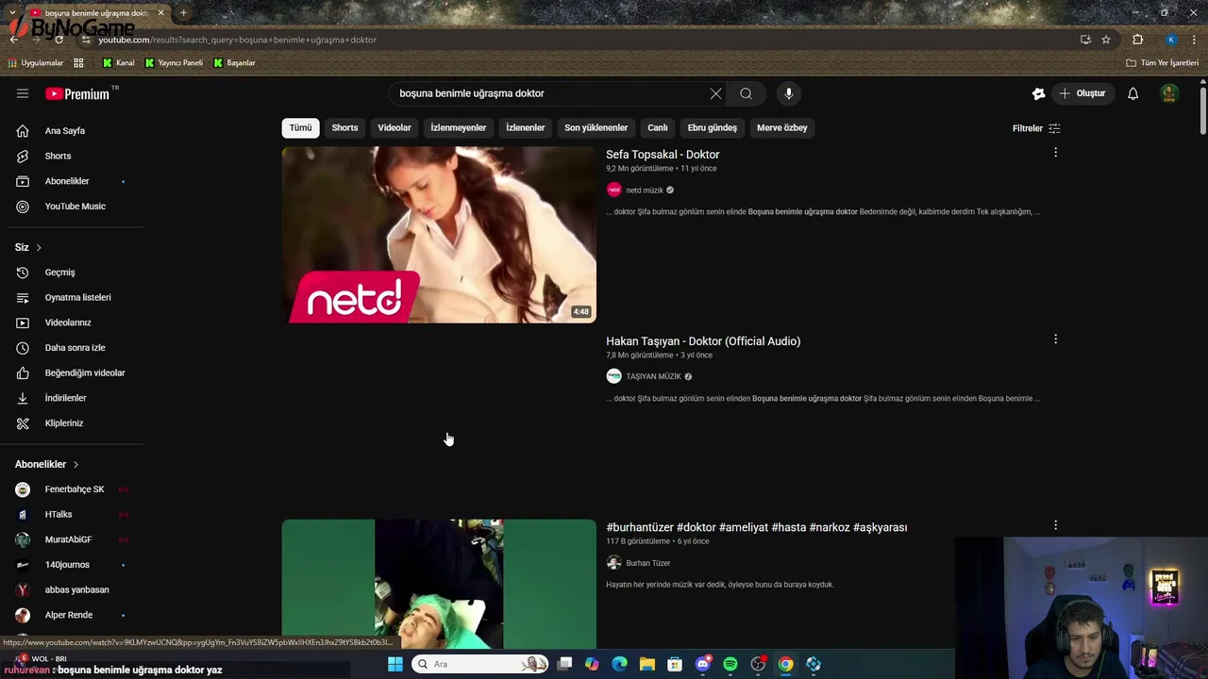The image size is (1208, 679).
Task: Open Hakan Taşıyan - Doktor (Official Audio) title
Action: (703, 341)
